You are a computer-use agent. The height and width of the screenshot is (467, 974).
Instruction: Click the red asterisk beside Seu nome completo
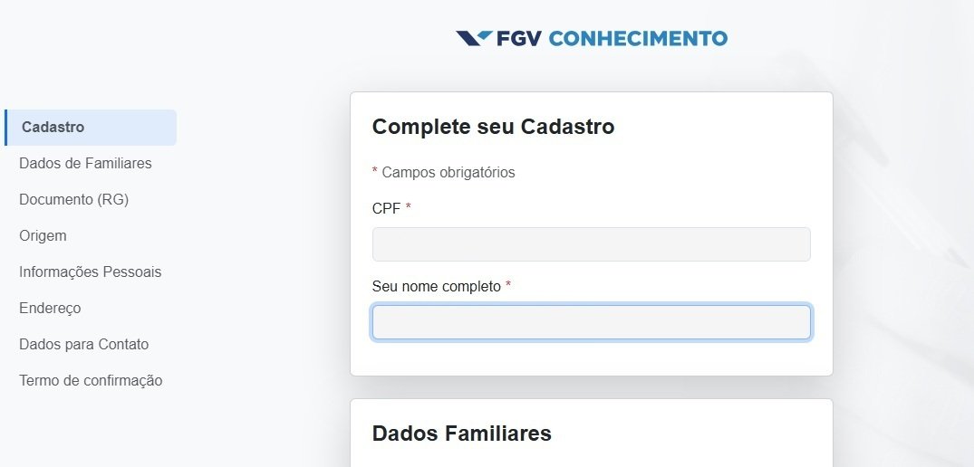508,285
